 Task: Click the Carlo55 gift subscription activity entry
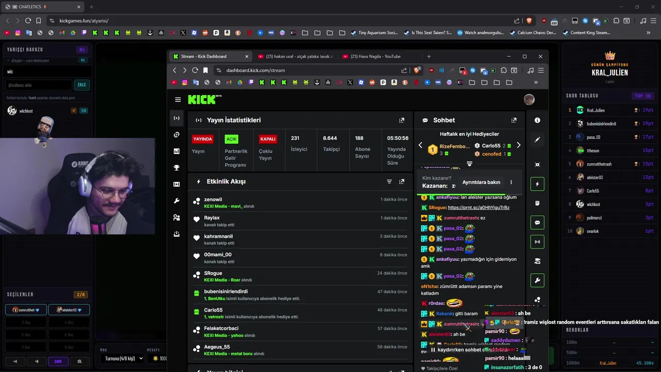pos(300,313)
